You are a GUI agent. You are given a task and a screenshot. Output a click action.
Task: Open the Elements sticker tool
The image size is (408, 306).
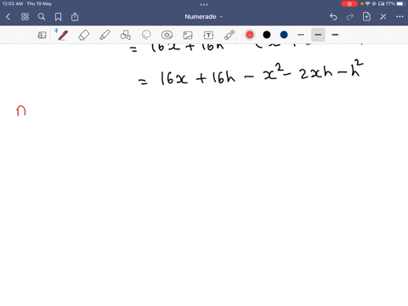[167, 35]
